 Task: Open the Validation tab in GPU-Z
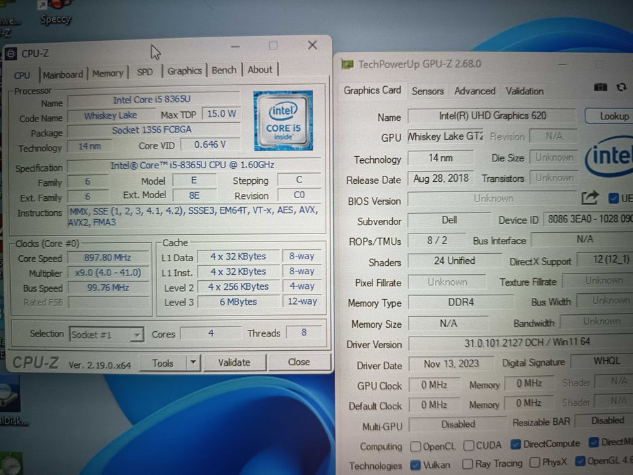point(524,91)
